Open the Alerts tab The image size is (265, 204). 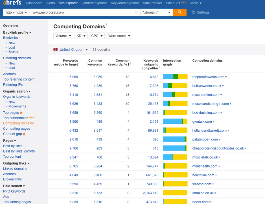51,3
